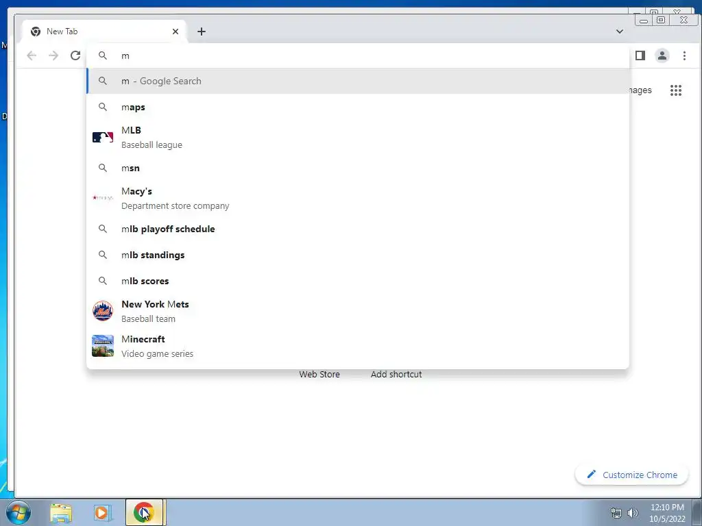Open Windows Explorer from the taskbar
This screenshot has height=526, width=702.
coord(61,513)
